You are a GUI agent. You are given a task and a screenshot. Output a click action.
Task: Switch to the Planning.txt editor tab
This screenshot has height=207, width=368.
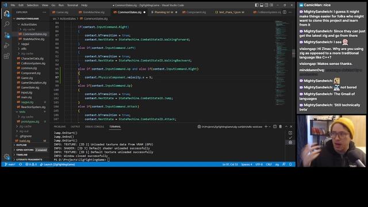[164, 12]
